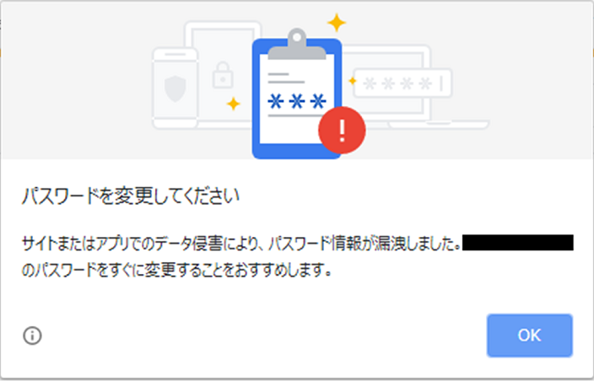Click the yellow sparkle left of clipboard

(x=234, y=104)
